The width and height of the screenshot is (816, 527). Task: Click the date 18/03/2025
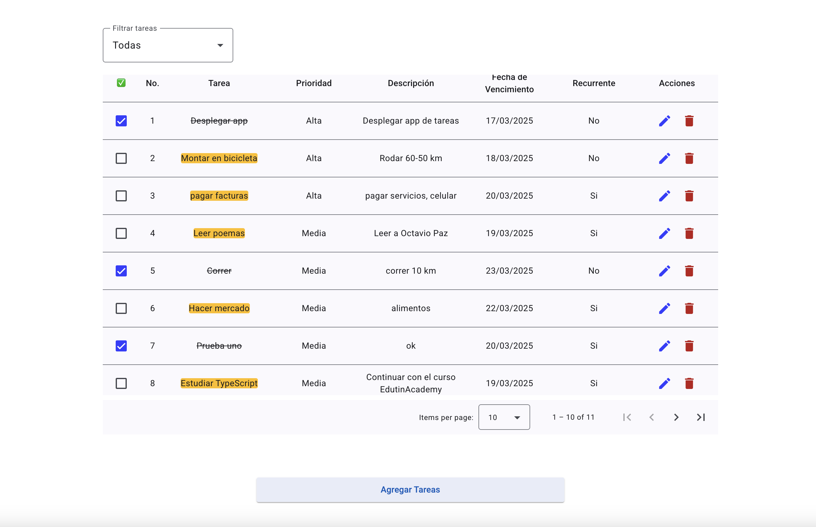click(x=509, y=158)
